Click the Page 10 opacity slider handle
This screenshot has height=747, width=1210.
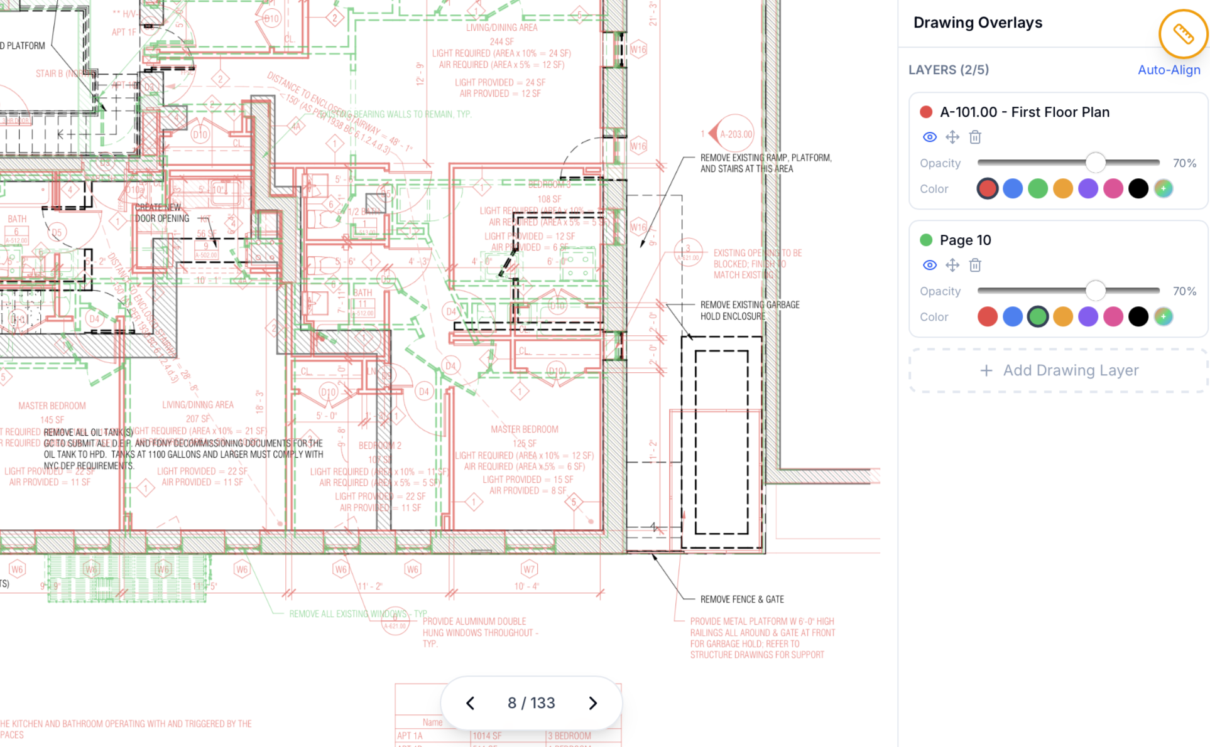(1096, 291)
